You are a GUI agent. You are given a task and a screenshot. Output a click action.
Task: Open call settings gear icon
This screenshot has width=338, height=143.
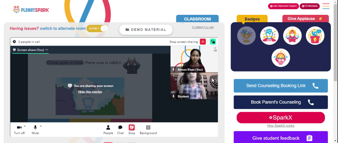15,42
